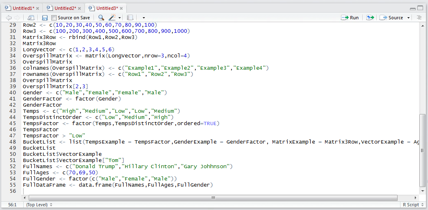
Task: Click the FullGender factor line
Action: pos(100,179)
